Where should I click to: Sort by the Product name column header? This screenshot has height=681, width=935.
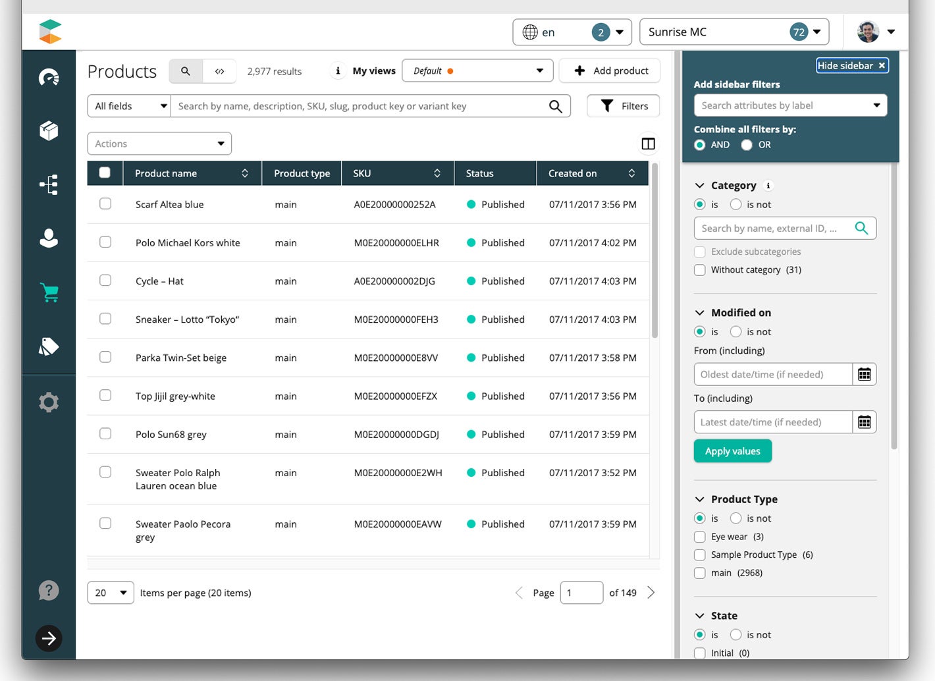point(191,173)
